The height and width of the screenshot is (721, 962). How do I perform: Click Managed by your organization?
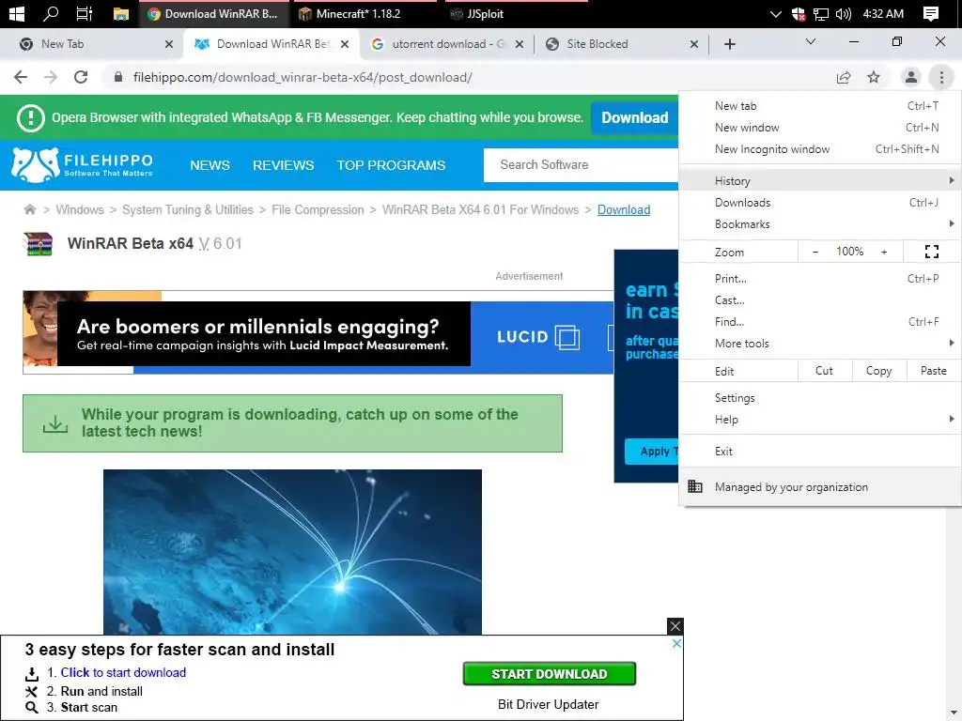click(x=820, y=487)
